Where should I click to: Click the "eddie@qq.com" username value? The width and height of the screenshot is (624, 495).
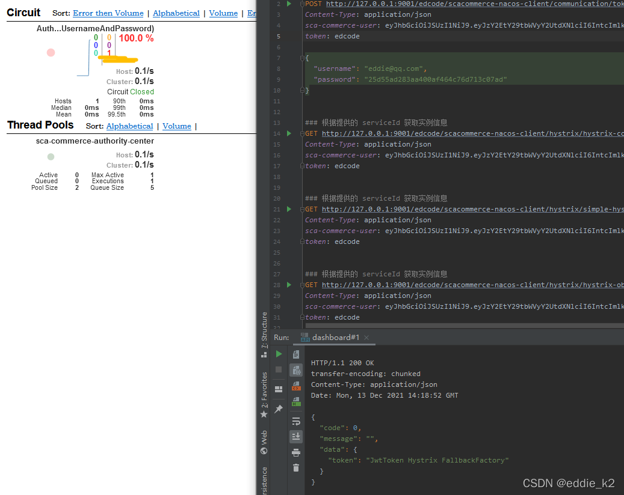pyautogui.click(x=394, y=68)
